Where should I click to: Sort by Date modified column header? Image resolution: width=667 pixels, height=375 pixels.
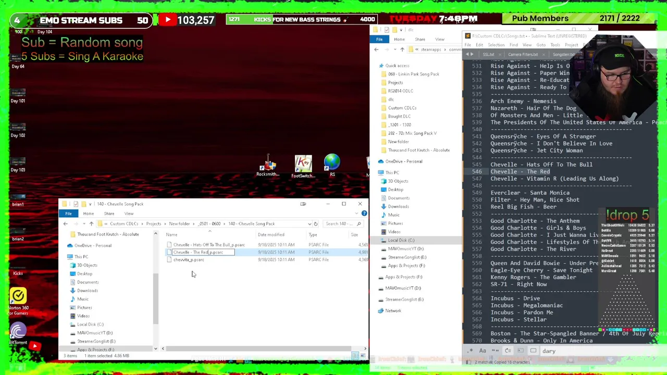point(271,235)
